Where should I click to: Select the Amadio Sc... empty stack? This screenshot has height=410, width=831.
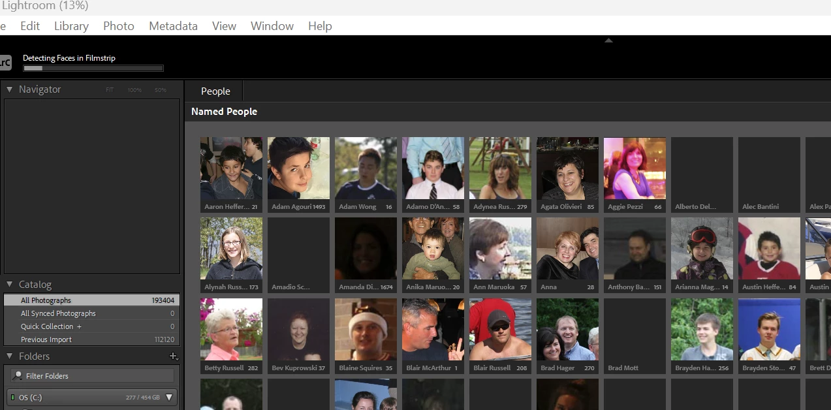tap(298, 248)
